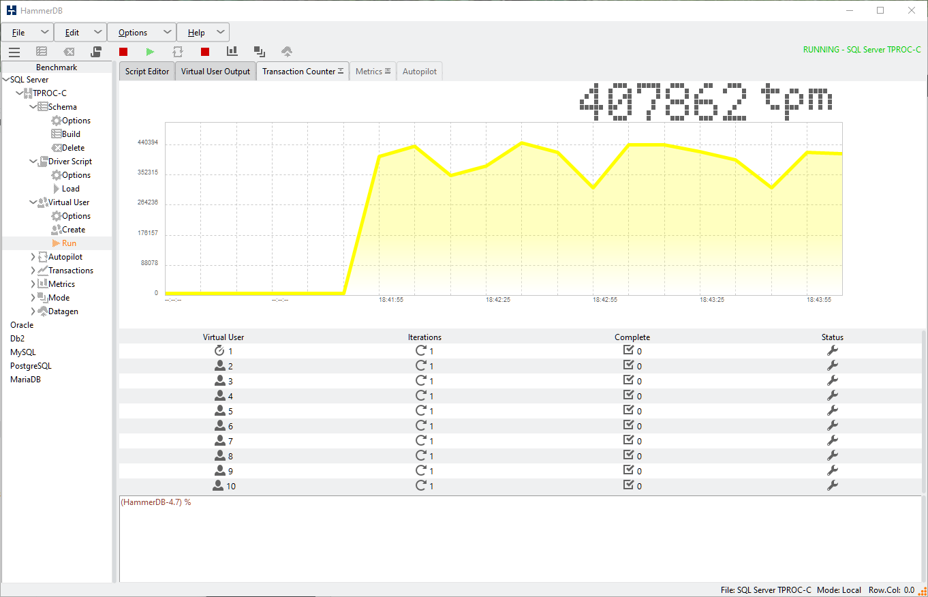Screen dimensions: 928x597
Task: Click the Benchmark panel header
Action: tap(57, 67)
